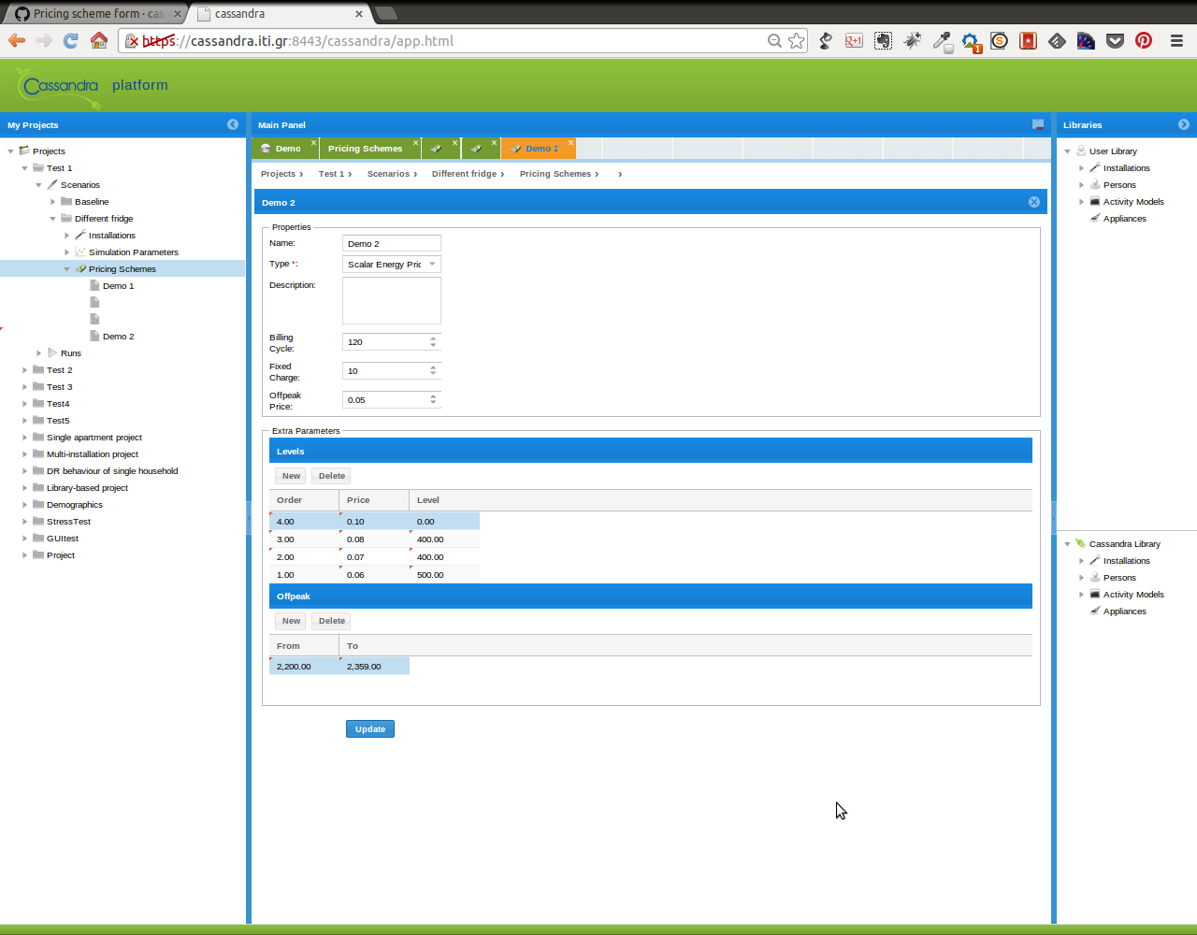Viewport: 1197px width, 935px height.
Task: Collapse the Test 1 project
Action: 24,168
